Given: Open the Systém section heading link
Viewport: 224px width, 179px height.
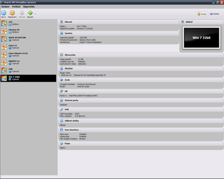Looking at the screenshot, I should [68, 33].
